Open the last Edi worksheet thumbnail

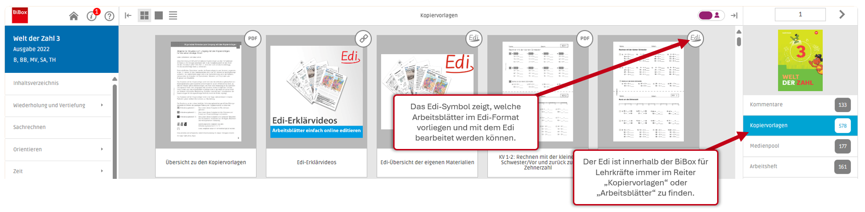[x=648, y=92]
